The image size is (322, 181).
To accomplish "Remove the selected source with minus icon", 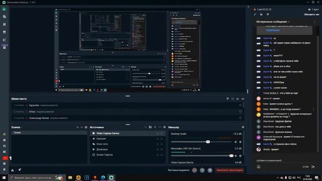I will pos(160,127).
